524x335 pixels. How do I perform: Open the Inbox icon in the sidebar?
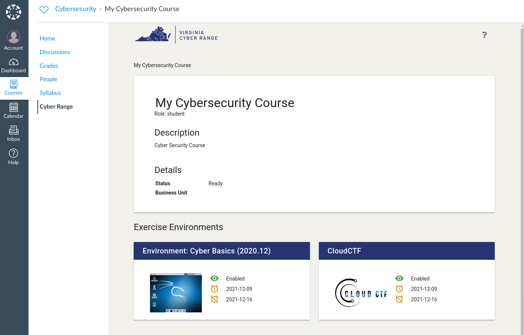[13, 130]
